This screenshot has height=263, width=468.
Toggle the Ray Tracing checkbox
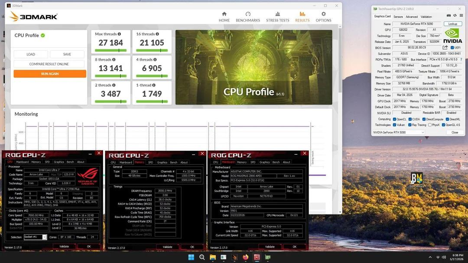(x=410, y=125)
